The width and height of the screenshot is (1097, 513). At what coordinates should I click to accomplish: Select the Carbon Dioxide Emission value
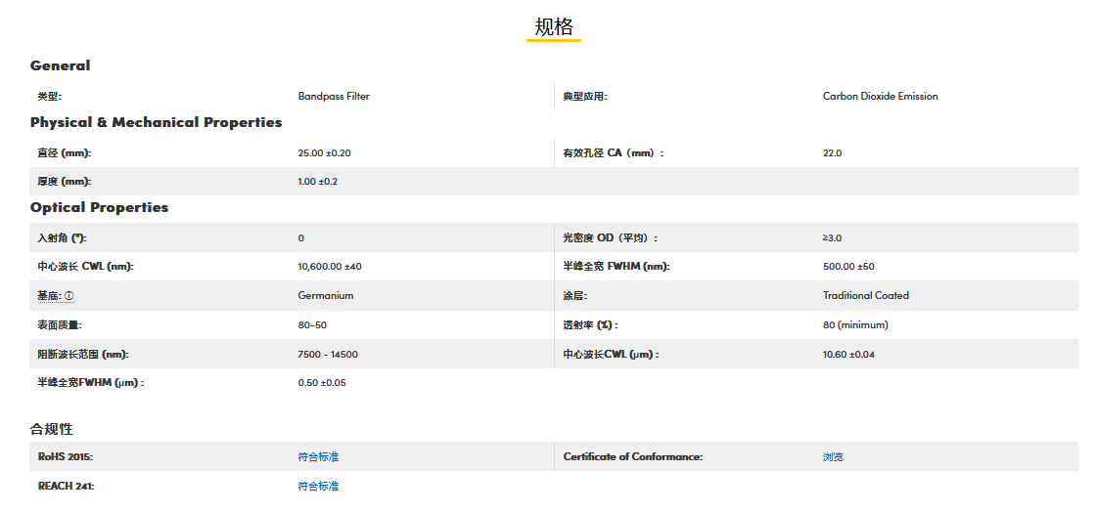[x=880, y=97]
